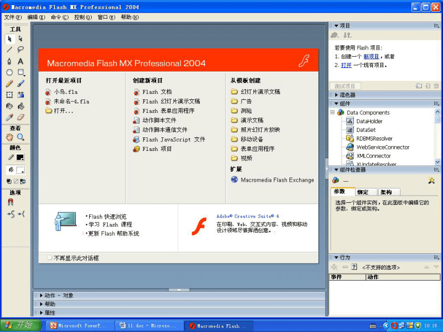Choose the Ink Bottle tool
Image resolution: width=443 pixels, height=332 pixels.
pyautogui.click(x=10, y=106)
